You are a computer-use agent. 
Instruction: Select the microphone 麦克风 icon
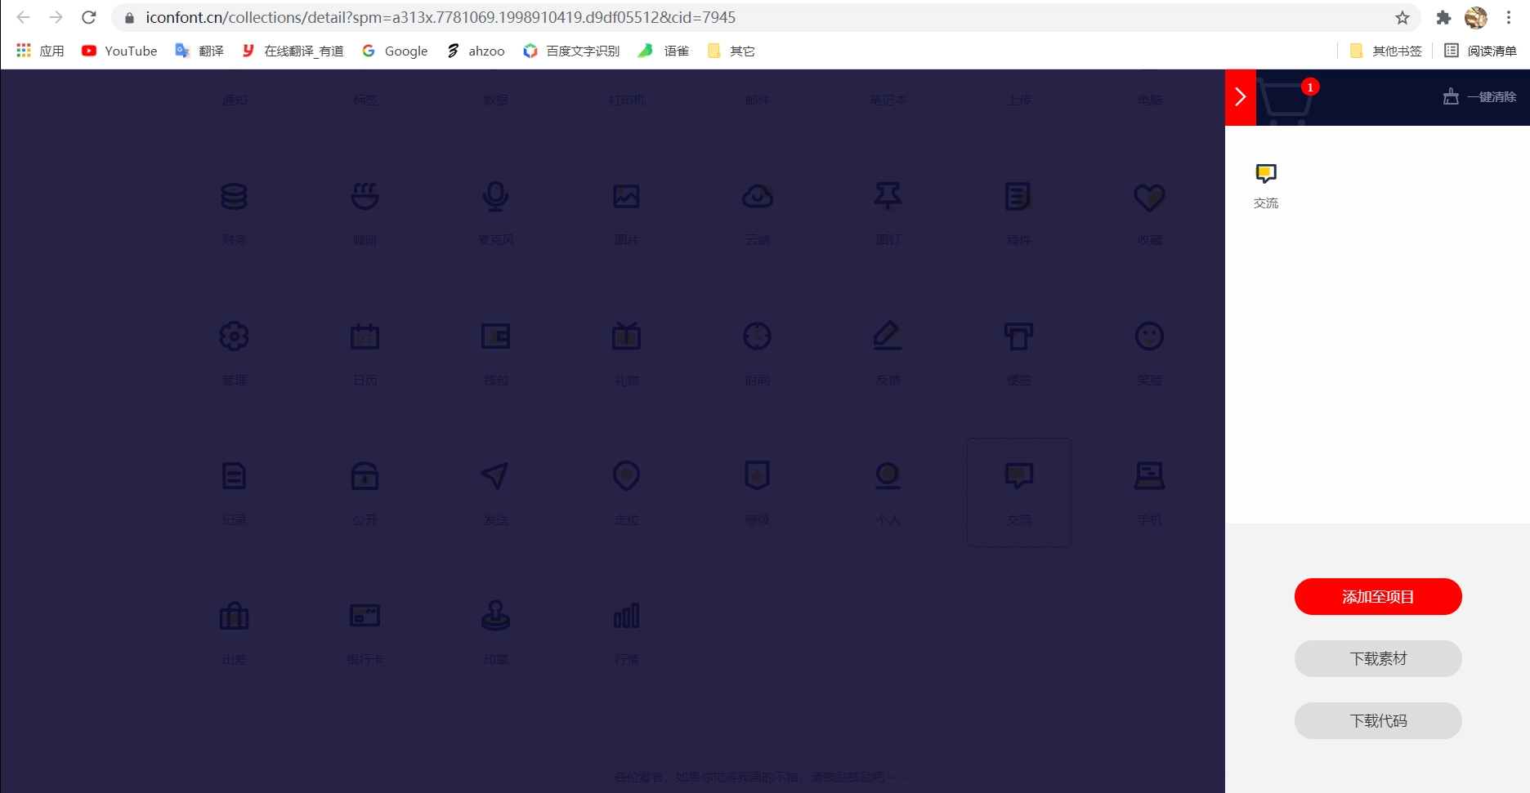495,197
